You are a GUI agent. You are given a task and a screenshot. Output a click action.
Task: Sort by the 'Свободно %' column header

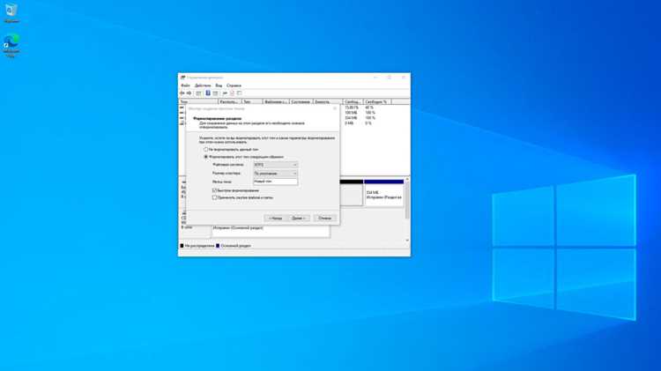coord(377,102)
